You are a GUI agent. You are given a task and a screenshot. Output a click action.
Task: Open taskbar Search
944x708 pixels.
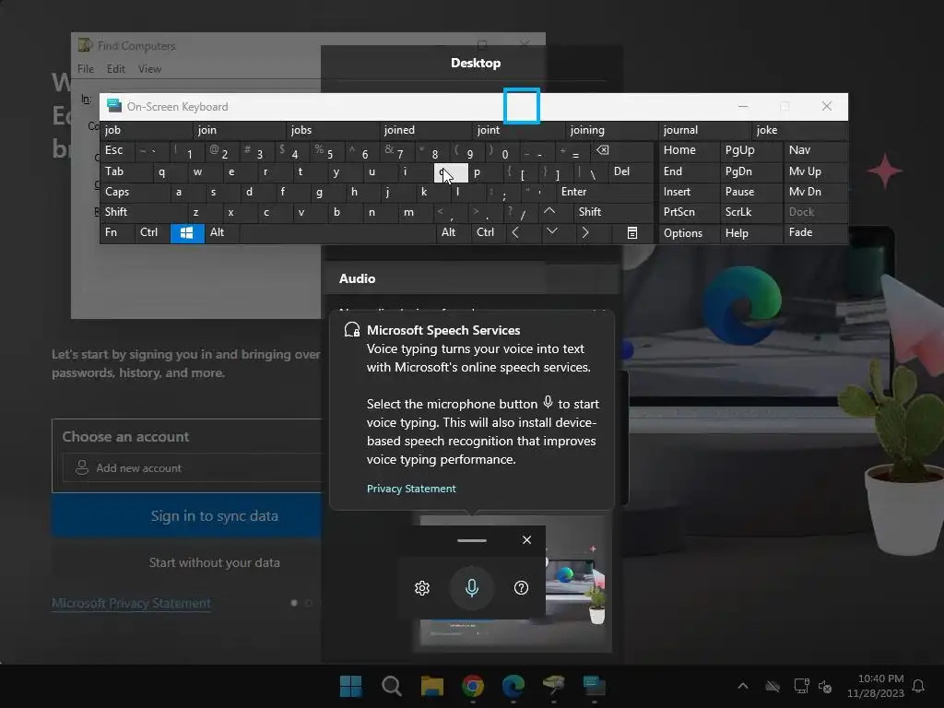[391, 686]
